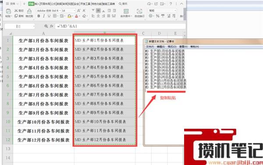Viewport: 263px width, 165px height.
Task: Switch to the 开发工具 ribbon tab
Action: click(85, 3)
